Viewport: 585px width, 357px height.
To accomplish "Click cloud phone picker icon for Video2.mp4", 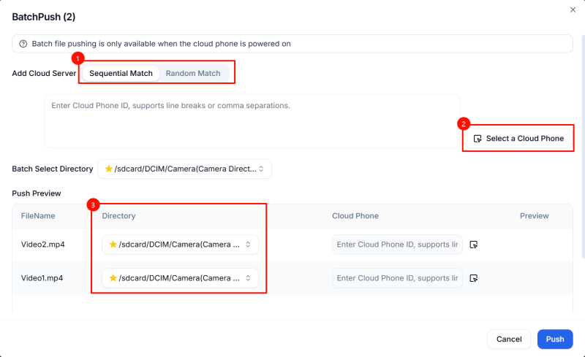I will [474, 245].
